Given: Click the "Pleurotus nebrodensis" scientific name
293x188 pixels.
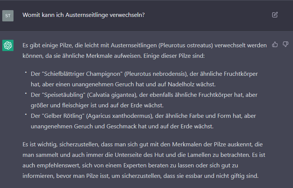Looking at the screenshot, I should pyautogui.click(x=156, y=74).
